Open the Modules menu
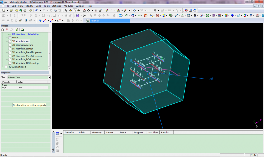 tap(68, 6)
